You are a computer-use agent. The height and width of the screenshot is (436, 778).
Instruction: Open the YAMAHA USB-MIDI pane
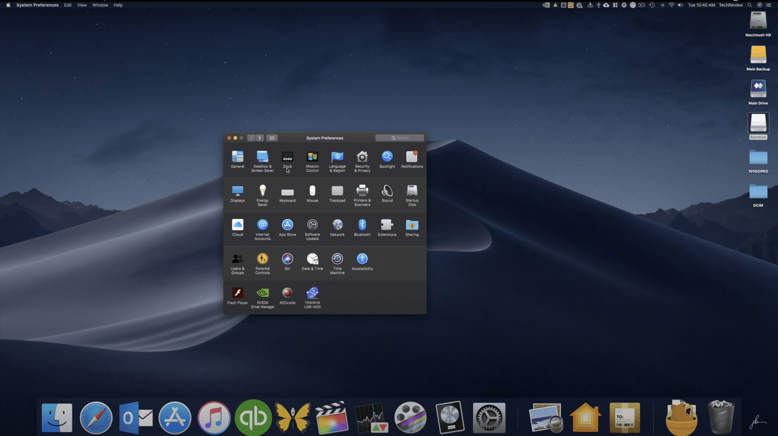pos(312,294)
